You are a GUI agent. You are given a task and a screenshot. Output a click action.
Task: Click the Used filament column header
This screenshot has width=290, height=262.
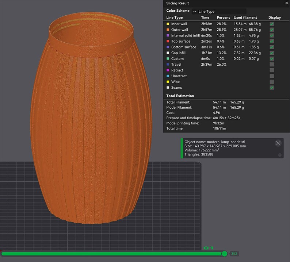[245, 18]
